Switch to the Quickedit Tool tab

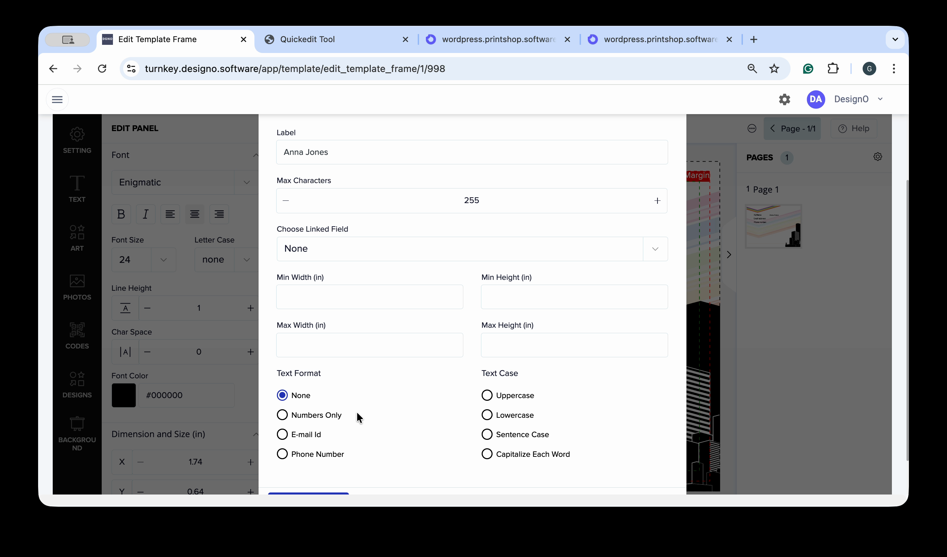coord(307,39)
